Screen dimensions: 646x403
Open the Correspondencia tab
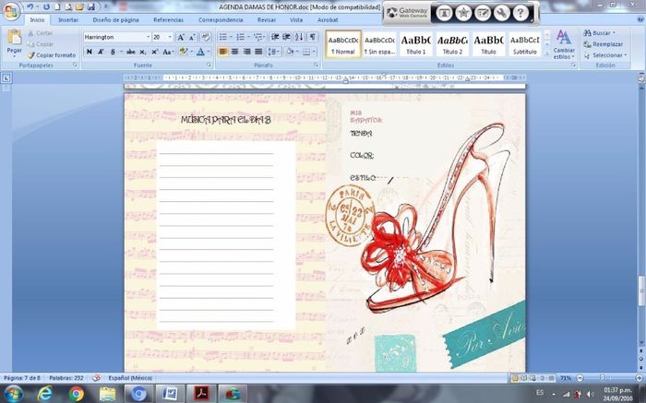point(221,19)
